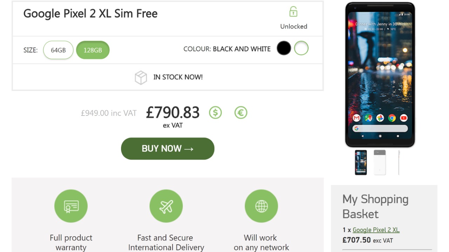Click the full product warranty icon
Image resolution: width=449 pixels, height=252 pixels.
click(71, 206)
